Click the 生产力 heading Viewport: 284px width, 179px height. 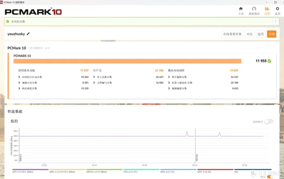pos(97,70)
